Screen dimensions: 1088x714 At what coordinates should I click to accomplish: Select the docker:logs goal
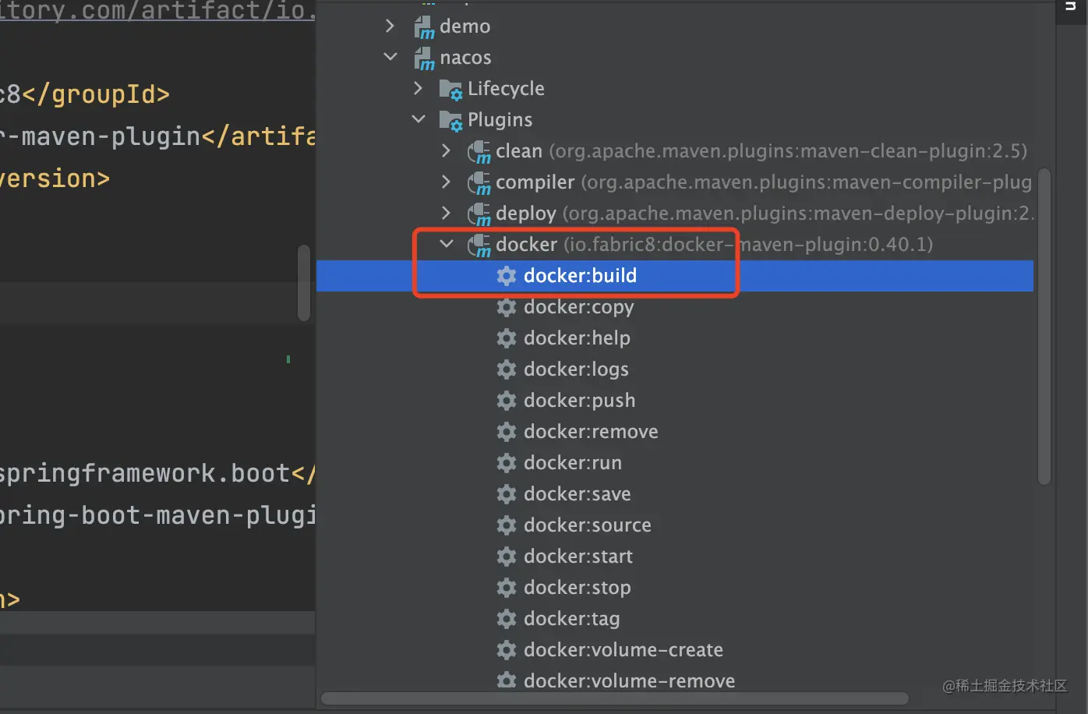(576, 369)
